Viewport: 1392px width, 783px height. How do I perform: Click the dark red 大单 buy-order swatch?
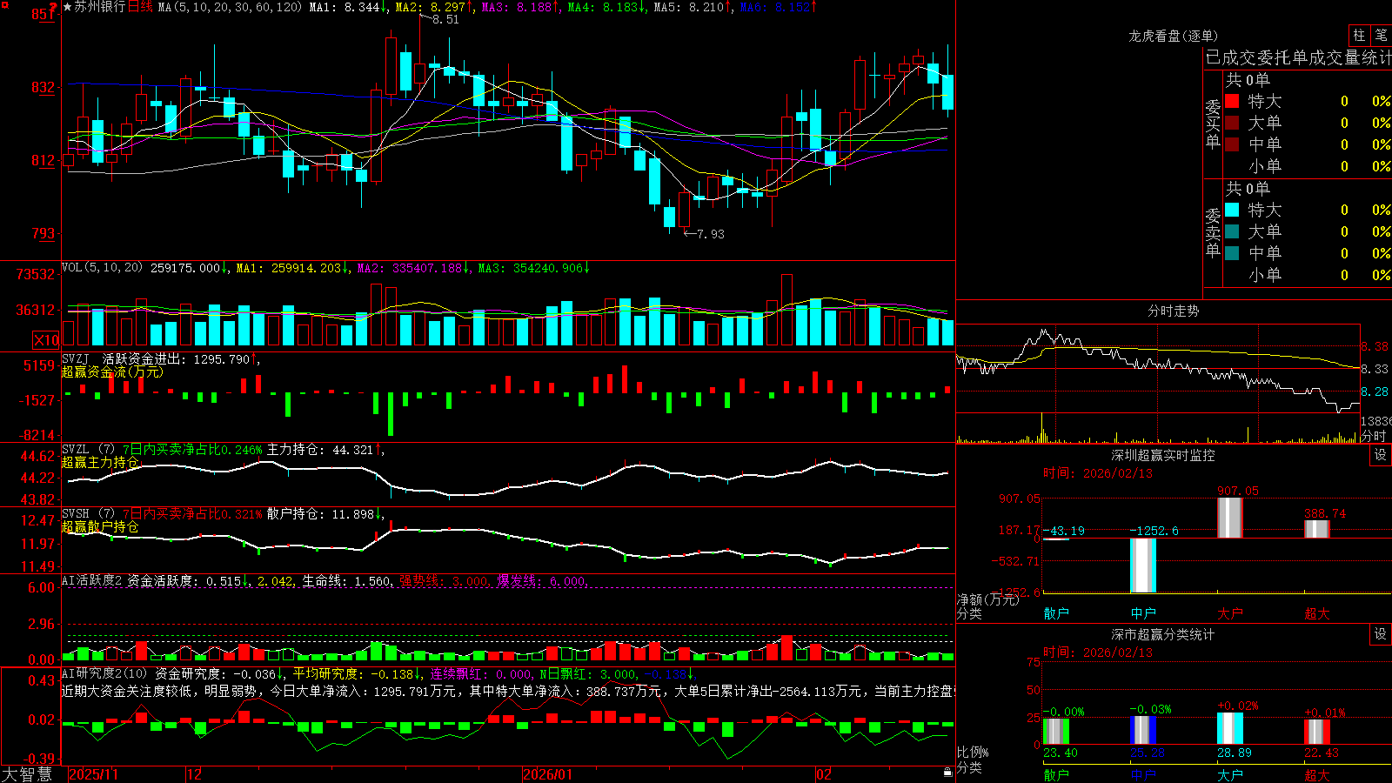point(1232,123)
